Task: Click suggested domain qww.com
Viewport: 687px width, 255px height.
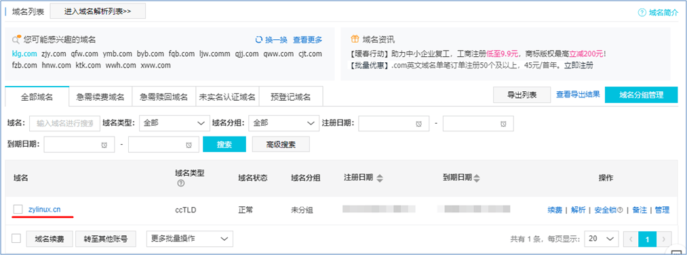Action: 279,54
